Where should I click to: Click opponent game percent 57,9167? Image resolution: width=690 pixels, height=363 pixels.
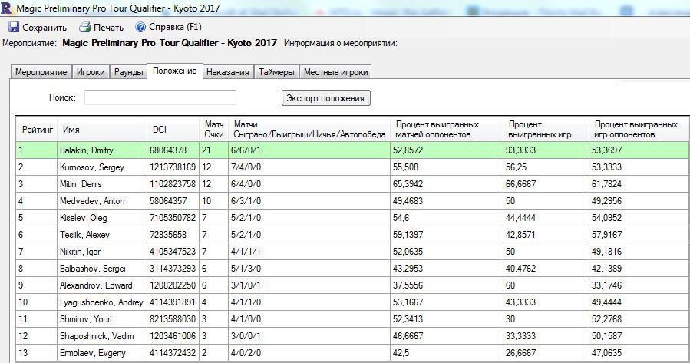pyautogui.click(x=606, y=235)
